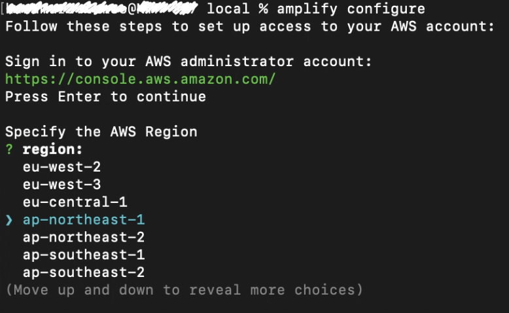Click the redacted hostname after the @ sign
Screen dimensions: 509x313
click(x=167, y=8)
